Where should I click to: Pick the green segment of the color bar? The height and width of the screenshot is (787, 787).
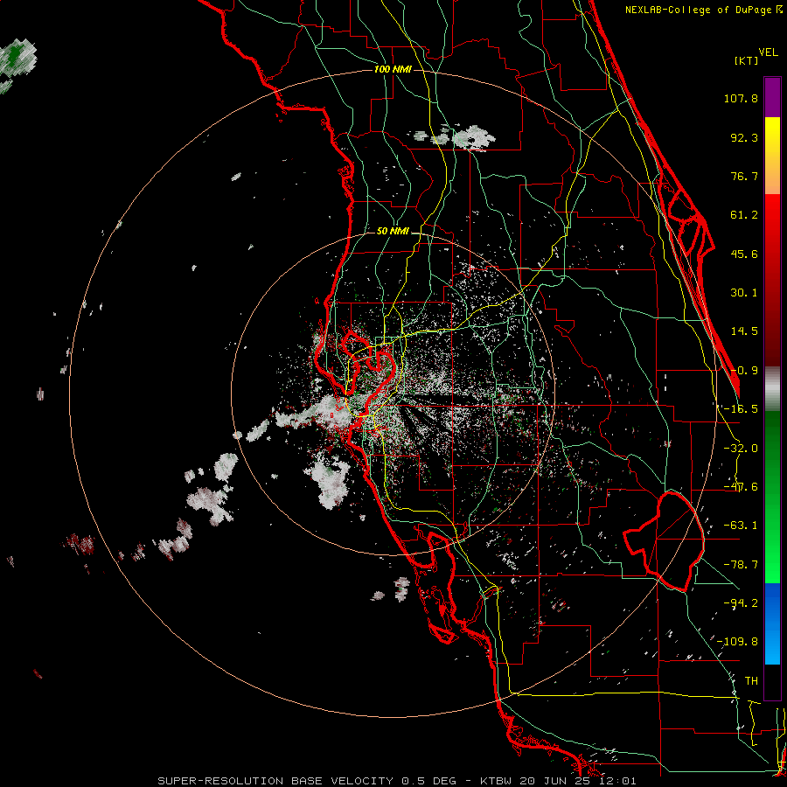tap(772, 497)
